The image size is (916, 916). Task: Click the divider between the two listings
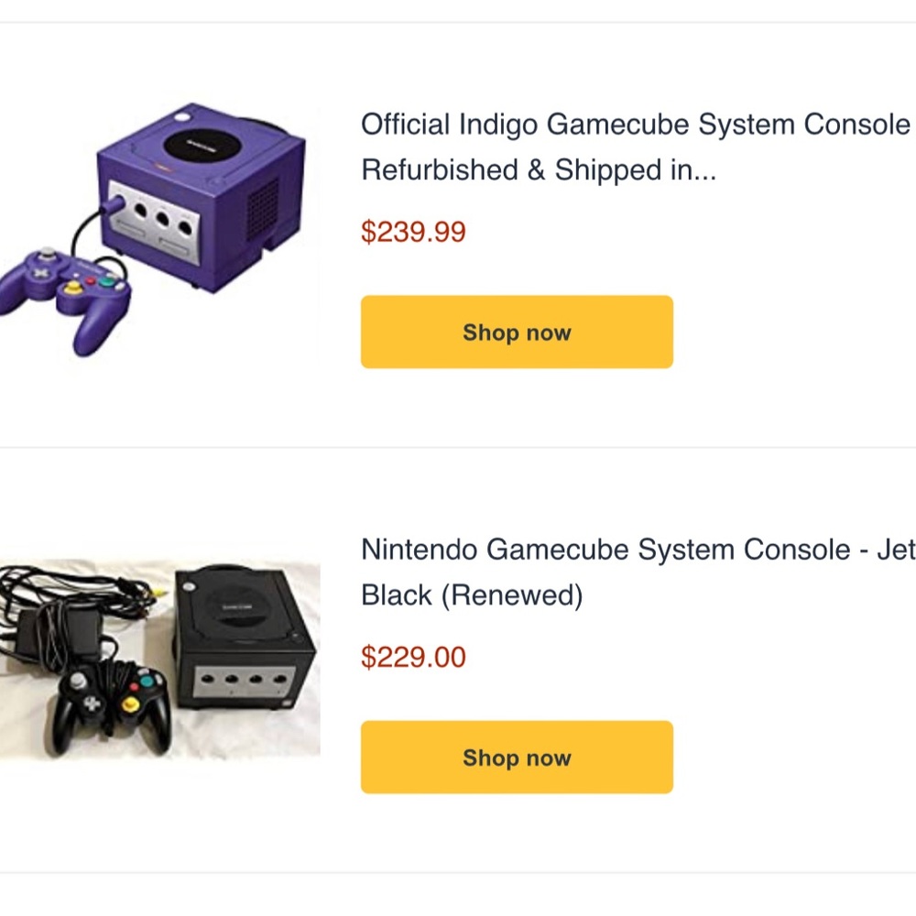tap(458, 446)
